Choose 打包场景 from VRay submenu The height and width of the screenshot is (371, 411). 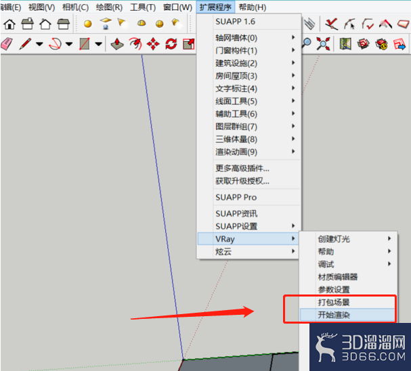click(348, 302)
